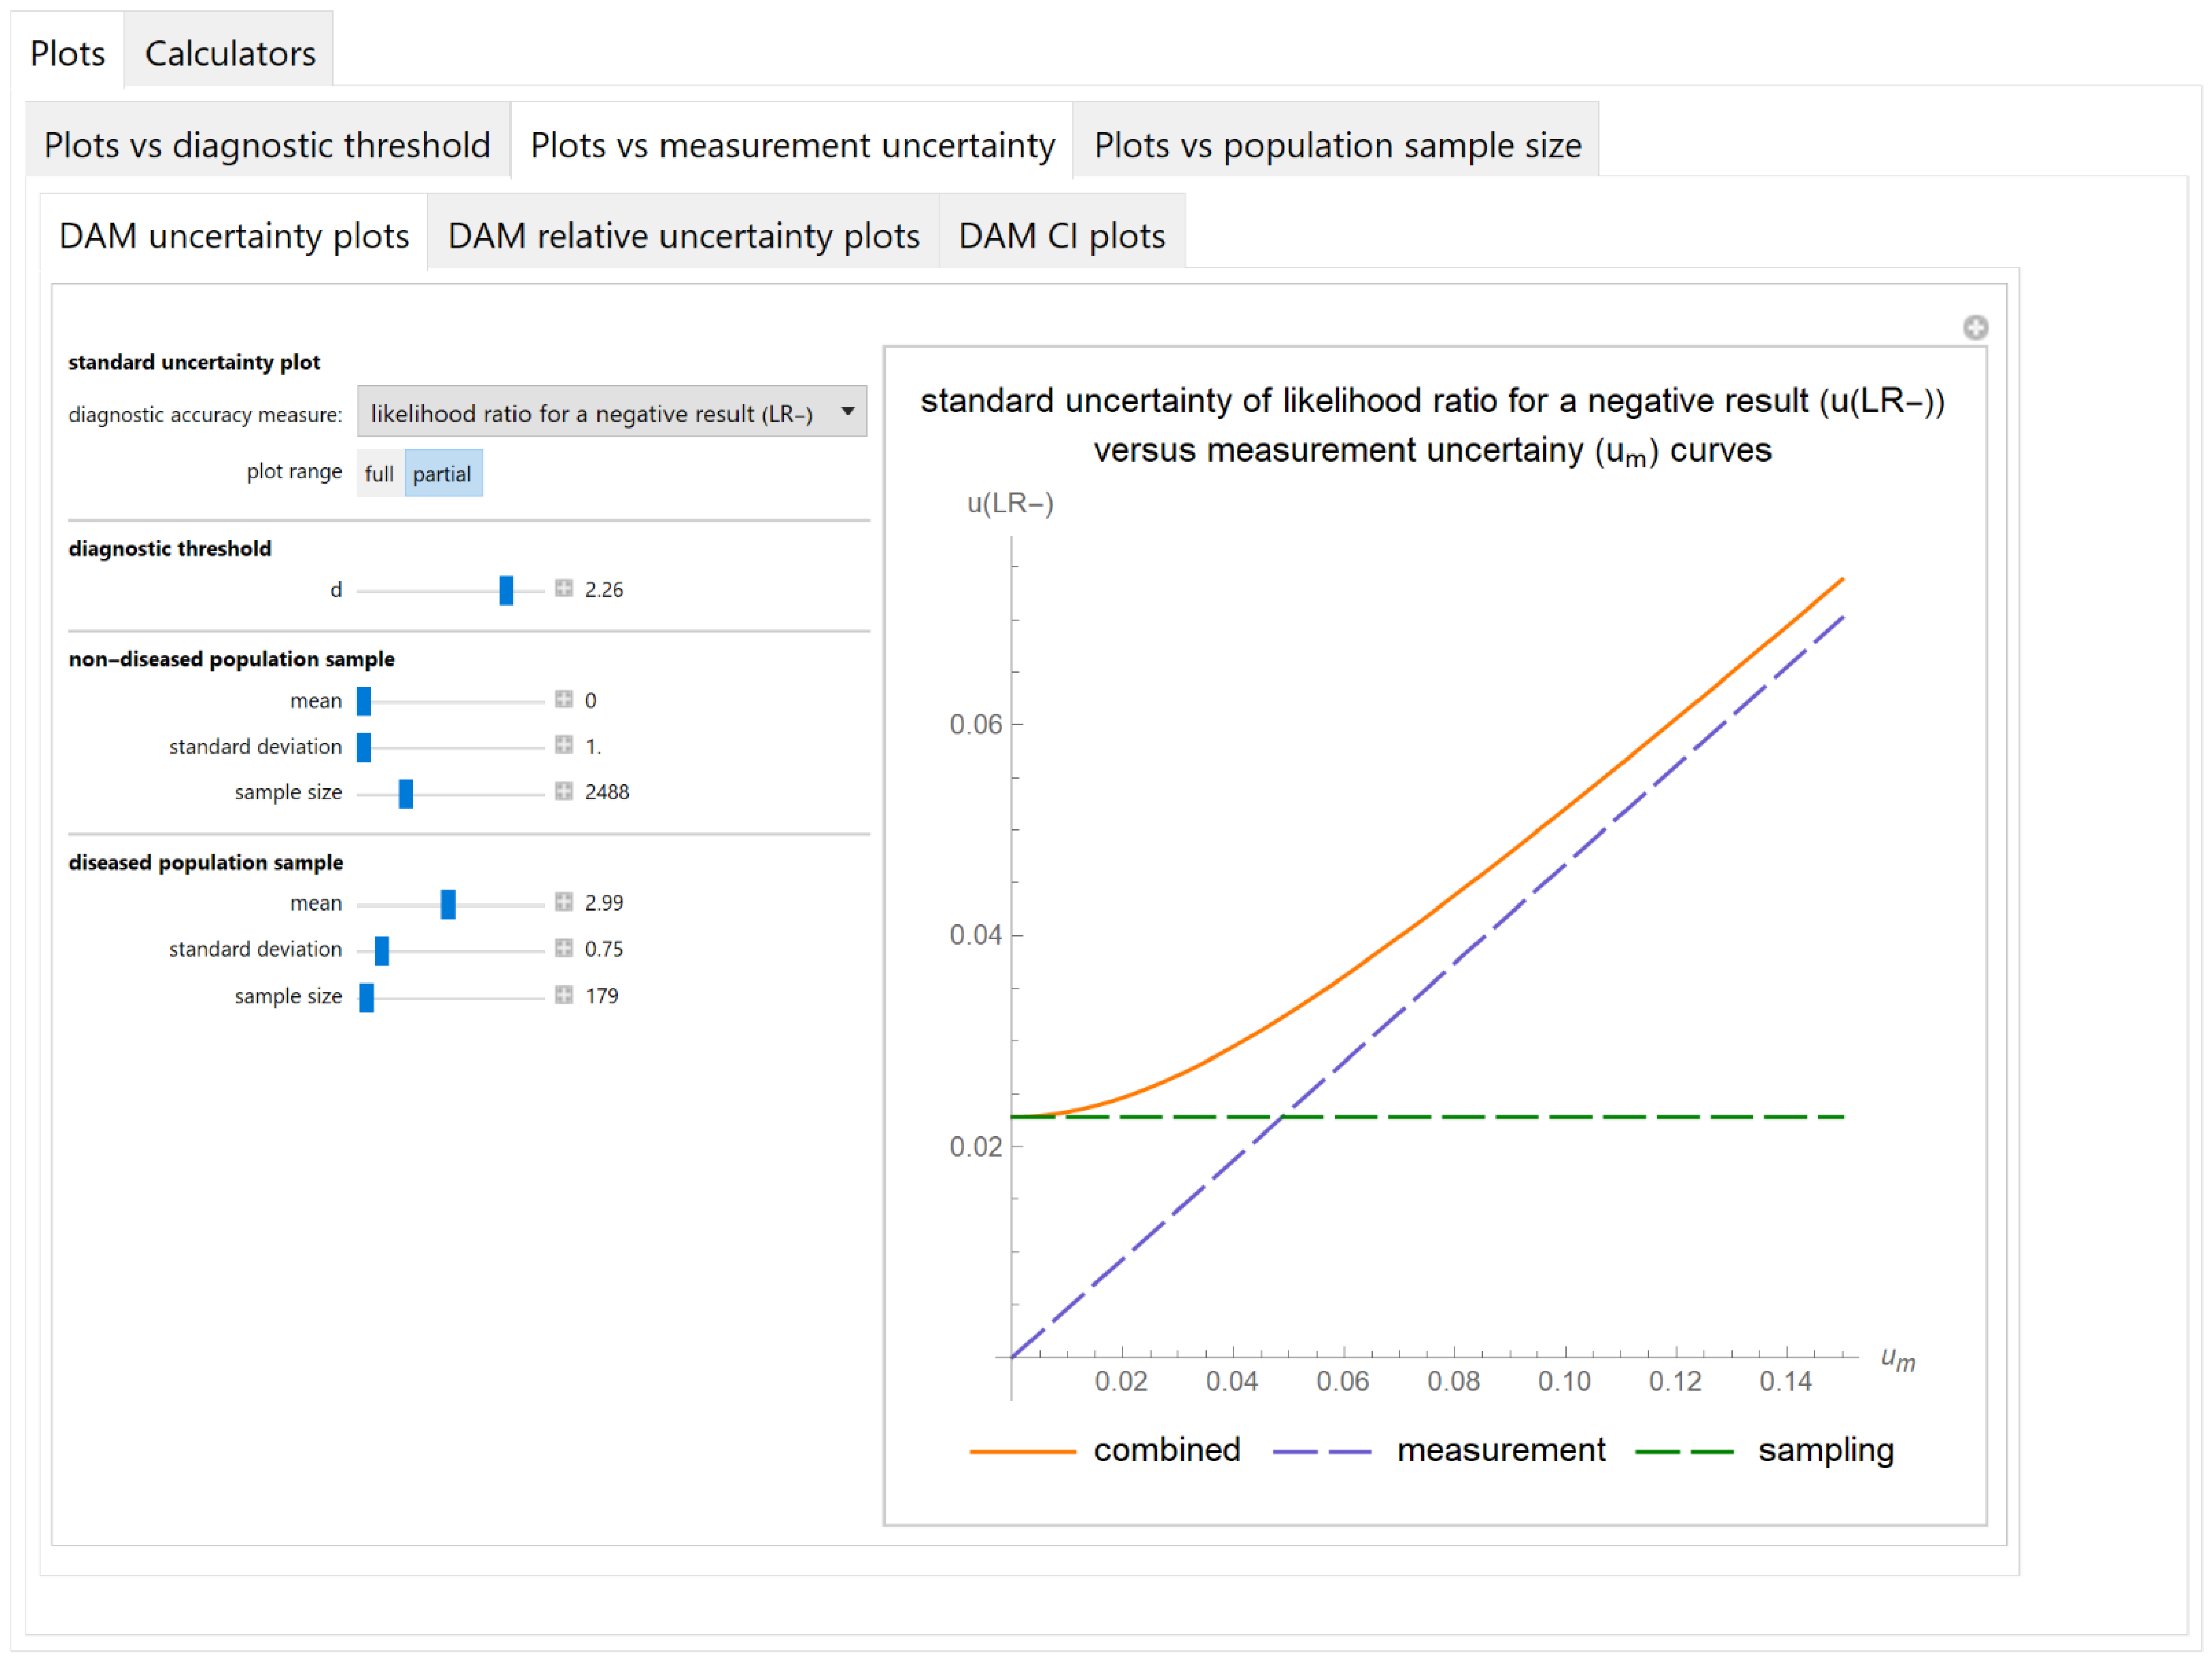2212x1663 pixels.
Task: Switch to DAM relative uncertainty plots tab
Action: pos(683,236)
